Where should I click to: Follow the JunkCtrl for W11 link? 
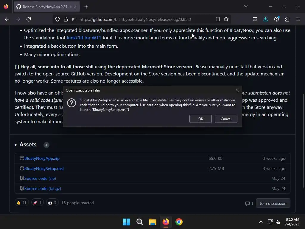[x=84, y=38]
